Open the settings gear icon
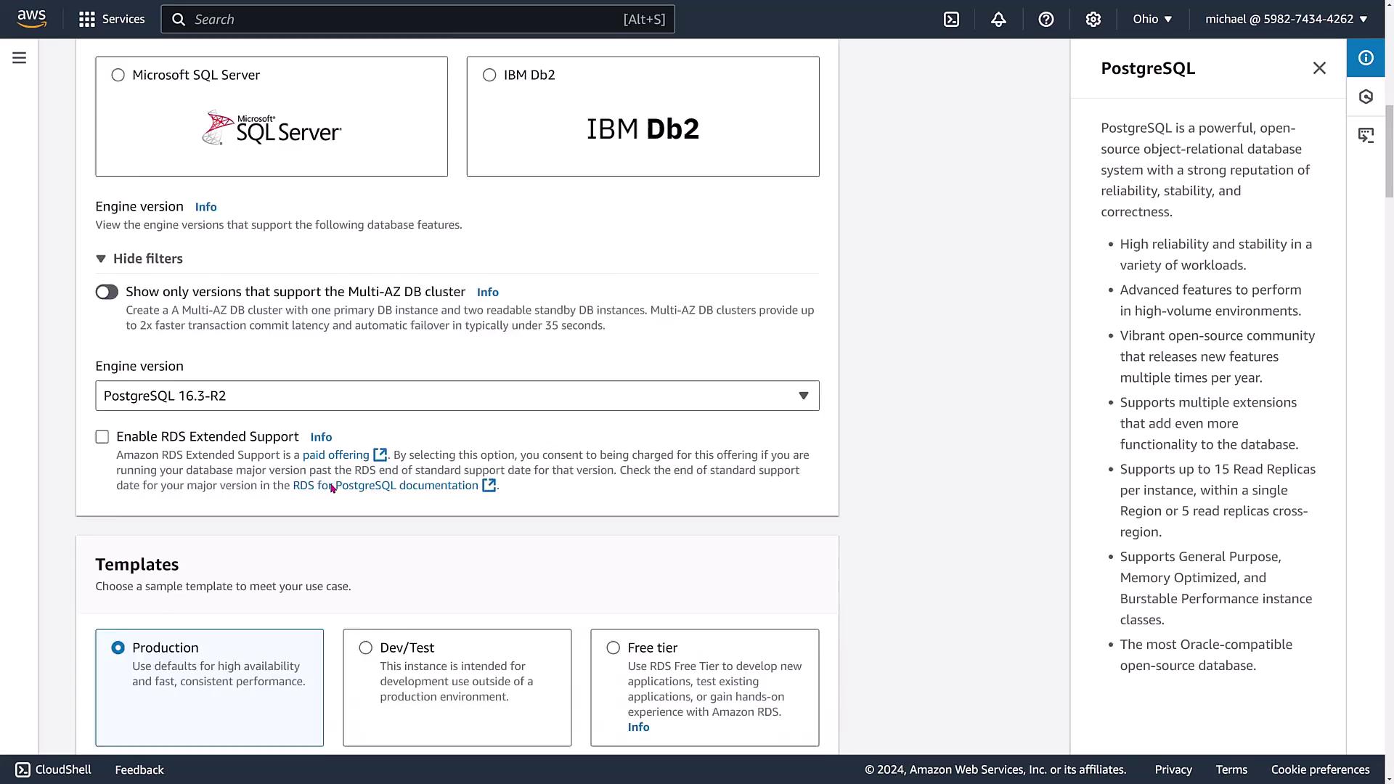 click(x=1093, y=20)
